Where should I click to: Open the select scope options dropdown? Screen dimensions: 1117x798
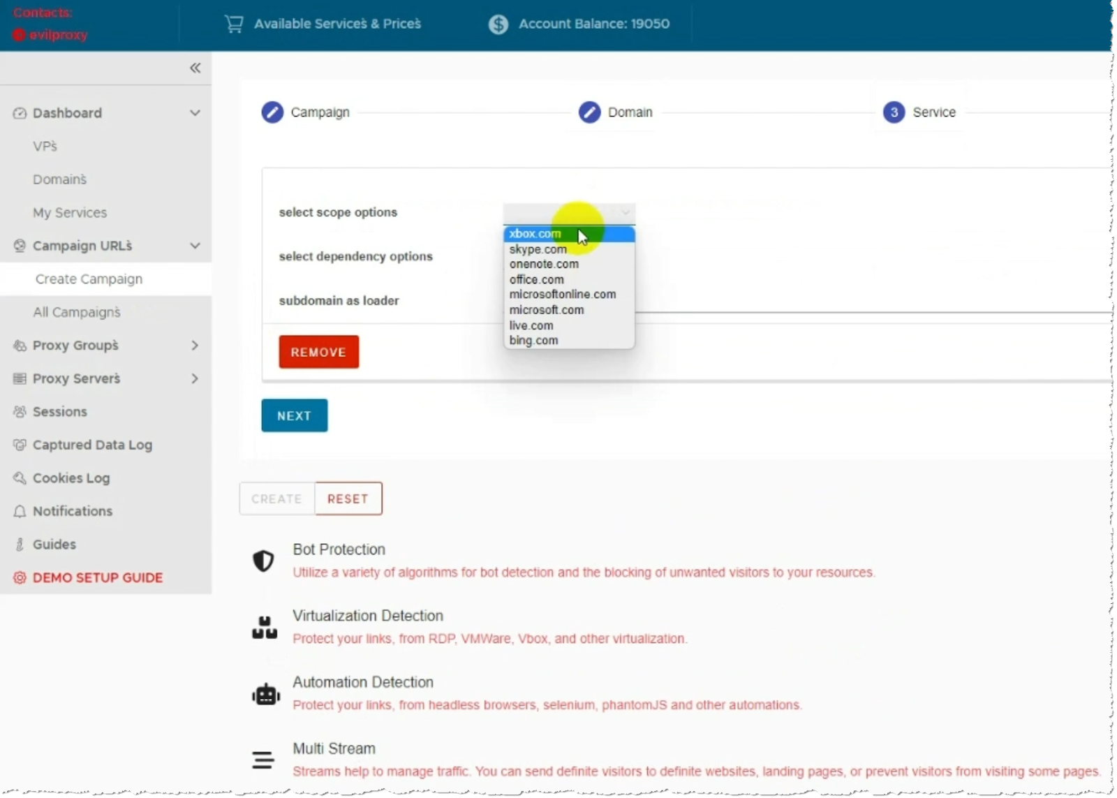(569, 213)
